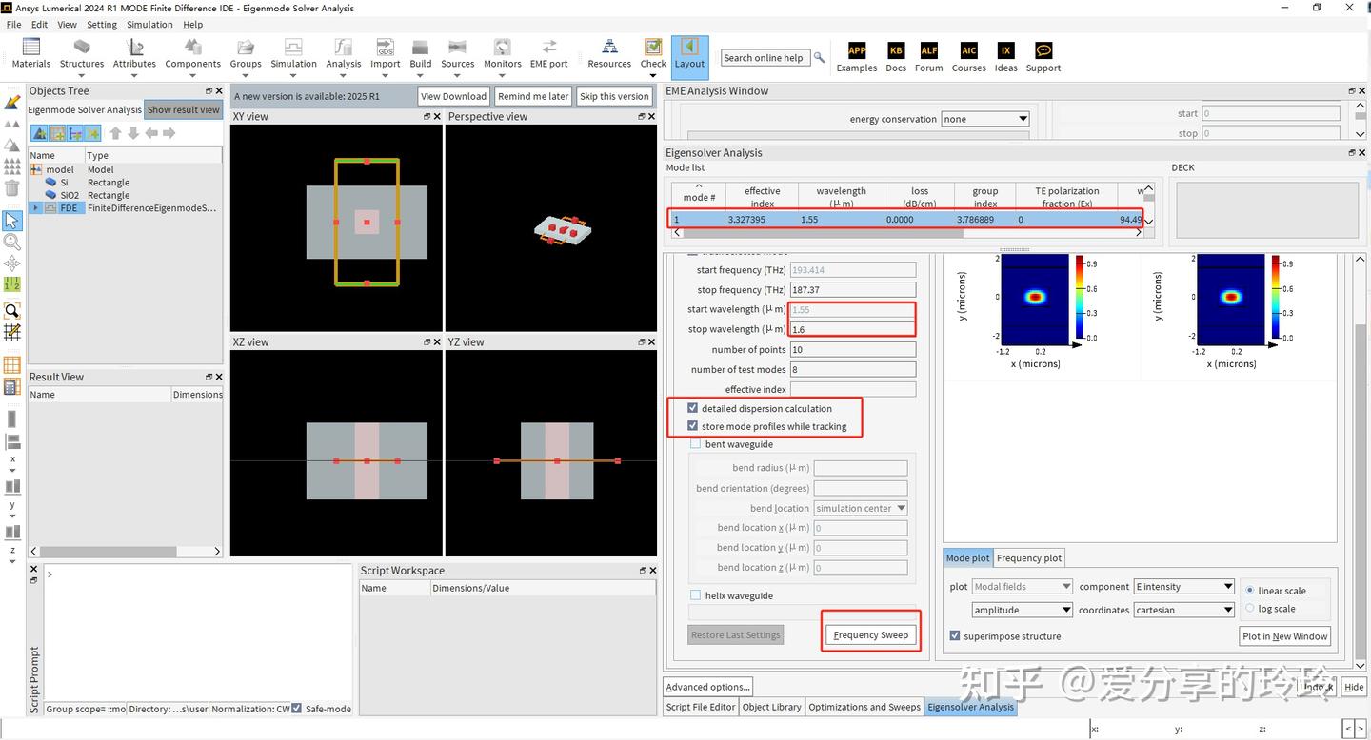Click the Attributes toolbar icon
Screen dimensions: 1371x740
134,47
